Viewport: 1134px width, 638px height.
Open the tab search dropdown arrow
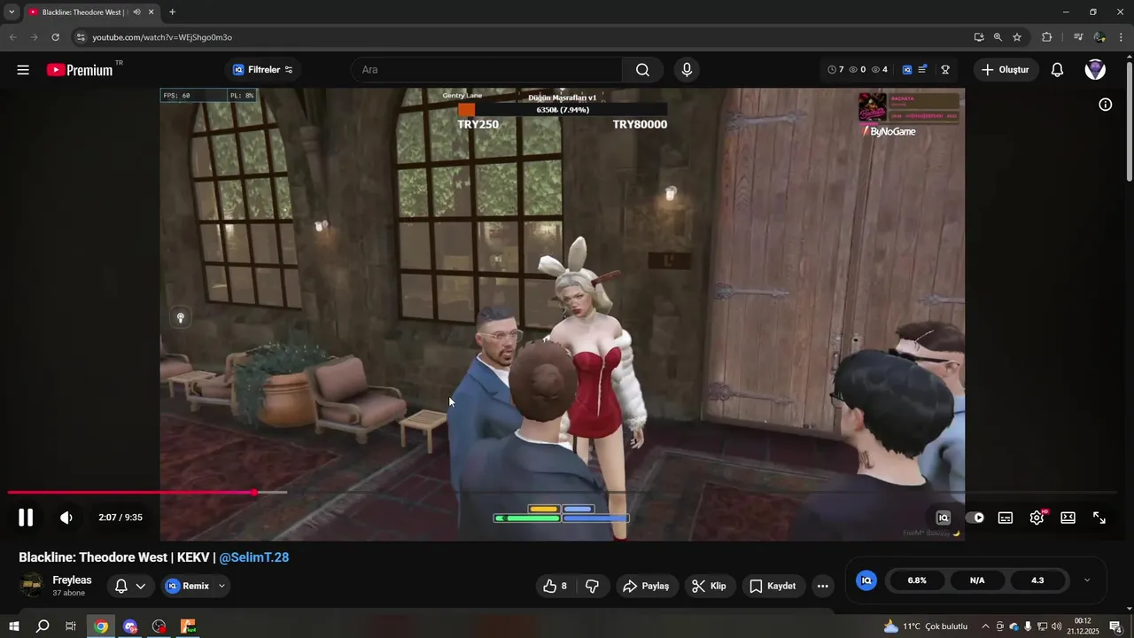(12, 12)
